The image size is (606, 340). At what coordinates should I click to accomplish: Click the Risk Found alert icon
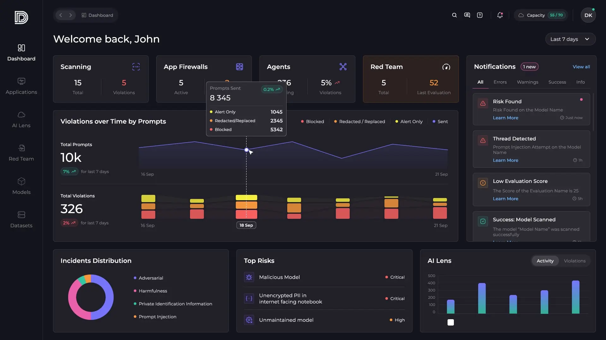point(483,103)
